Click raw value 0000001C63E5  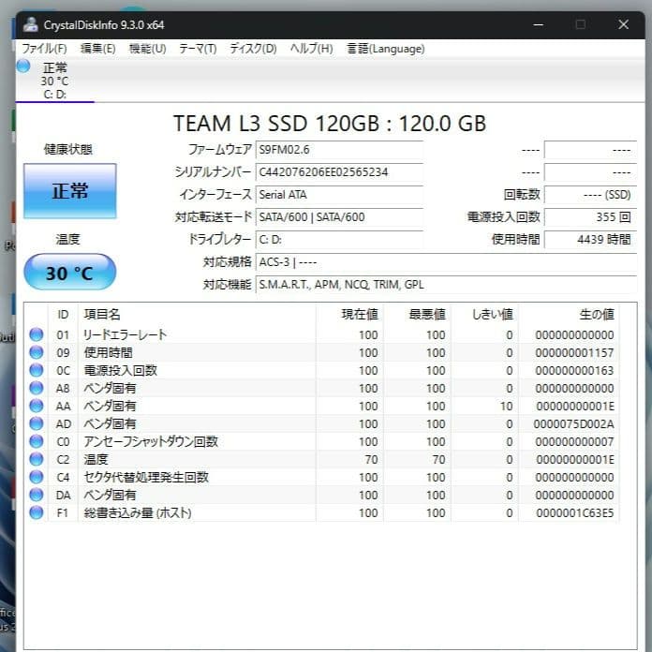point(574,513)
